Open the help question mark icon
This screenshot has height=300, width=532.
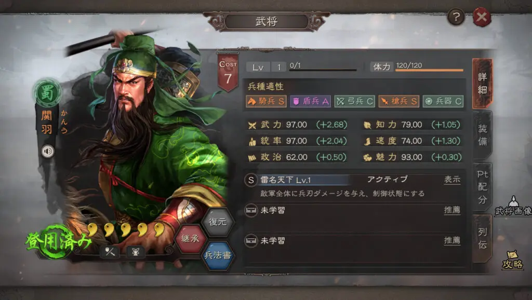coord(456,17)
